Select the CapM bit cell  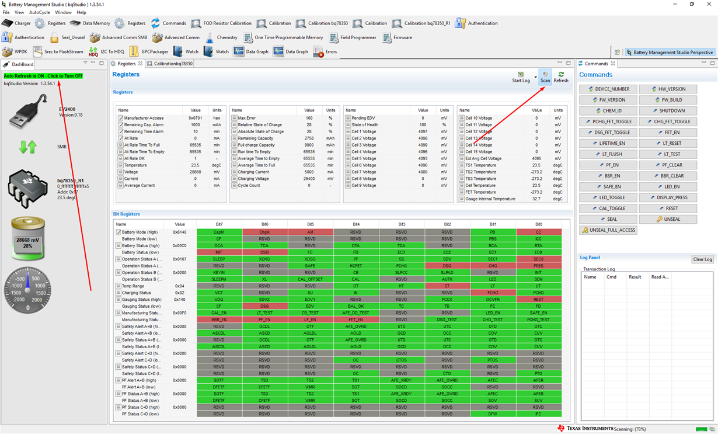coord(219,232)
